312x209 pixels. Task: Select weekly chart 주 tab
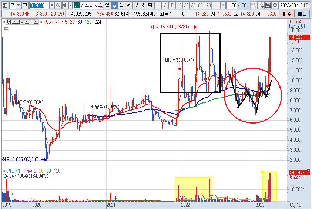point(114,5)
